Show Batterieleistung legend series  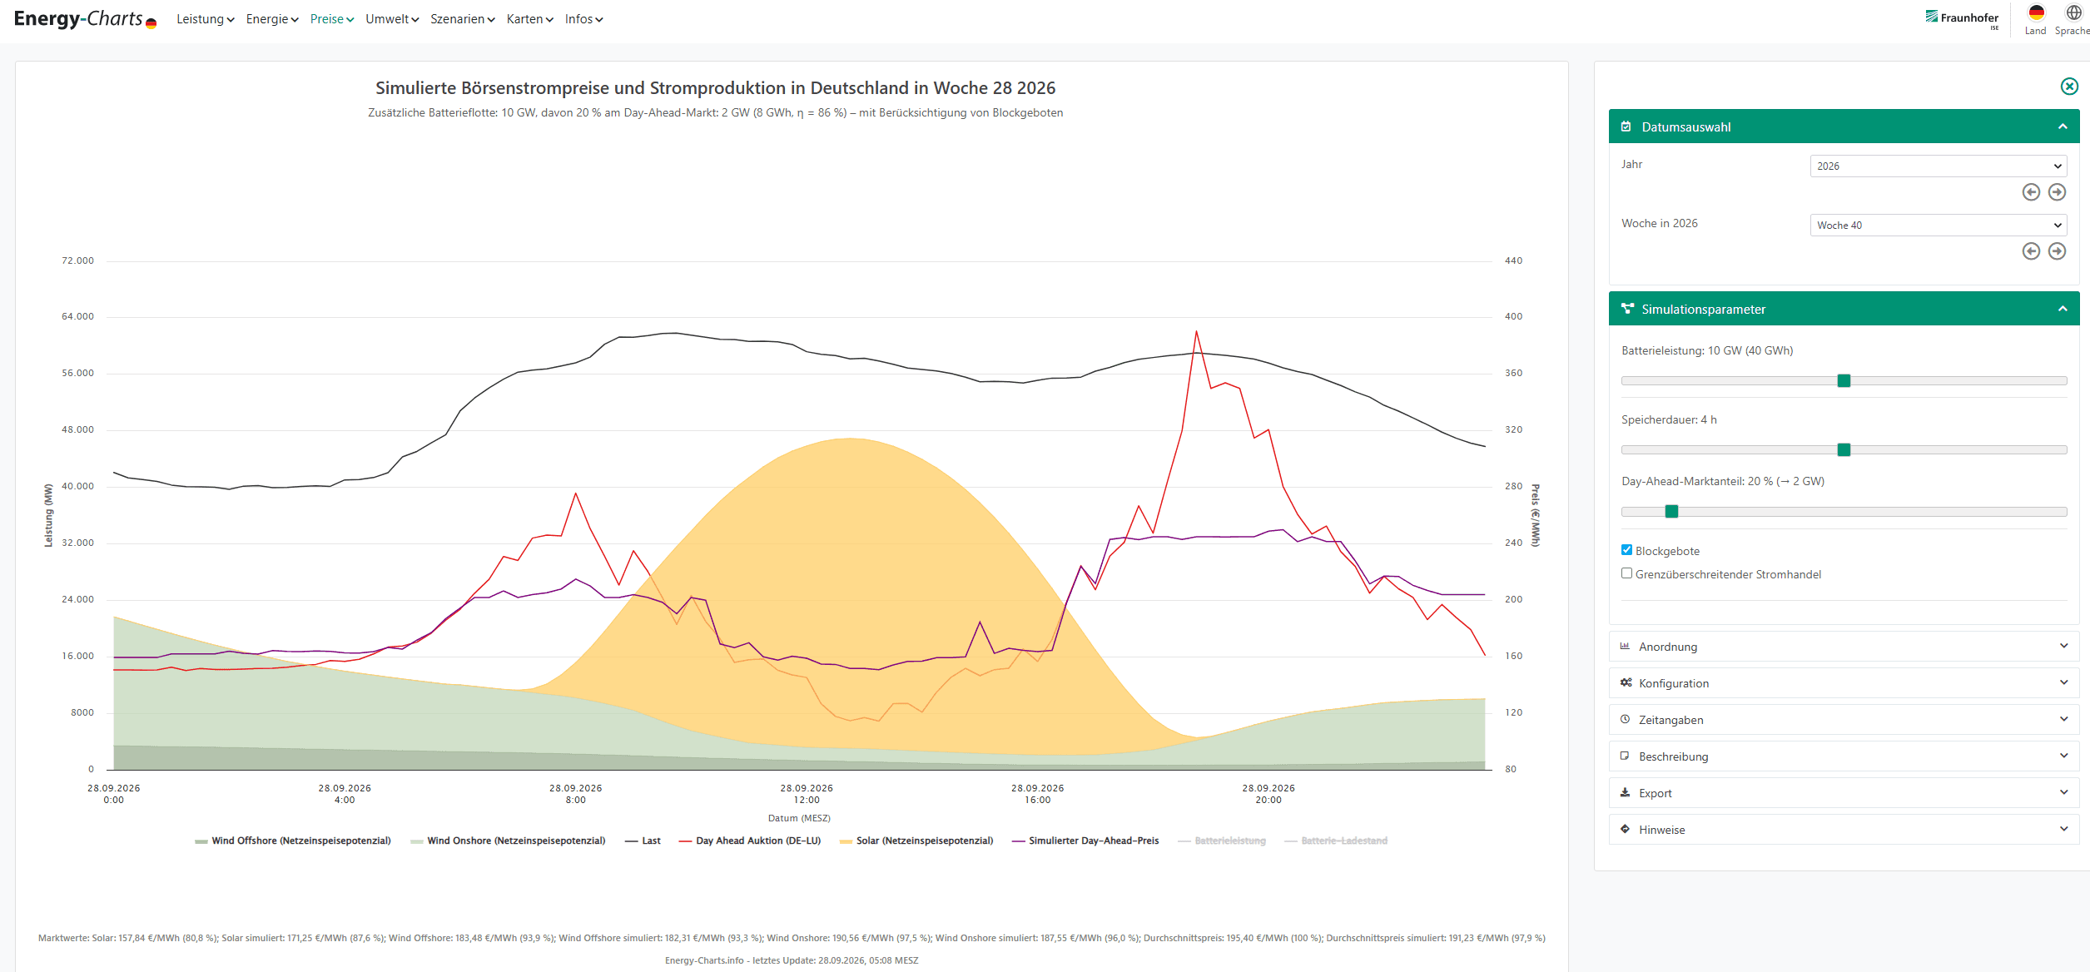coord(1222,841)
